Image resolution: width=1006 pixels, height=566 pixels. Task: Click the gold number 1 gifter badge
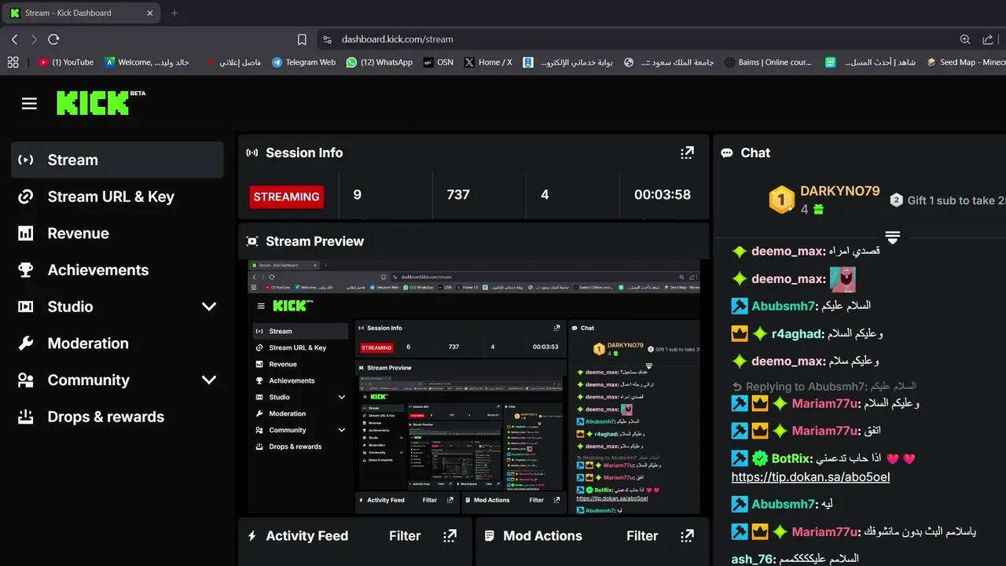coord(781,200)
